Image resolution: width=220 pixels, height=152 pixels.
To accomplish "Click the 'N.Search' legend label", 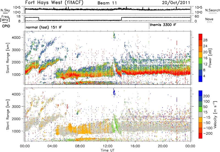I will tap(212, 10).
